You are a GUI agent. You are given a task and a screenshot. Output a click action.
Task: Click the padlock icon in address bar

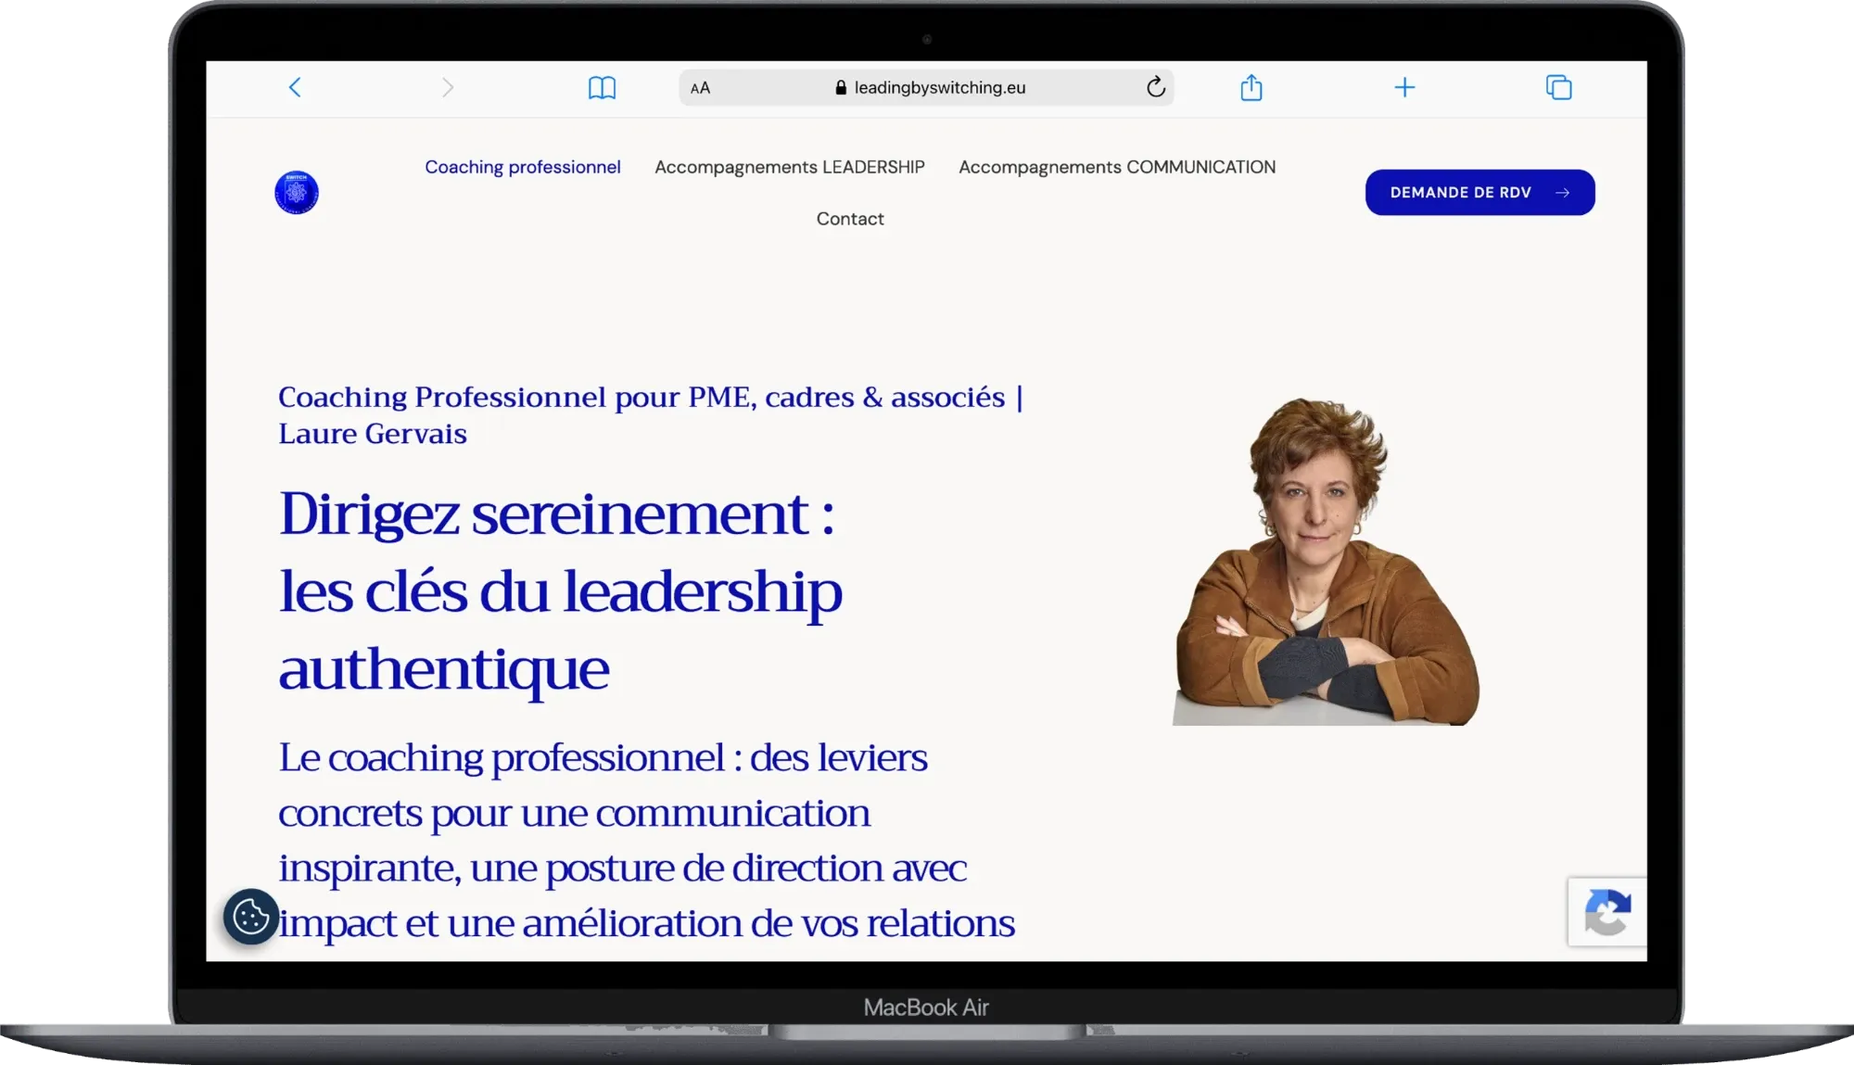[841, 87]
